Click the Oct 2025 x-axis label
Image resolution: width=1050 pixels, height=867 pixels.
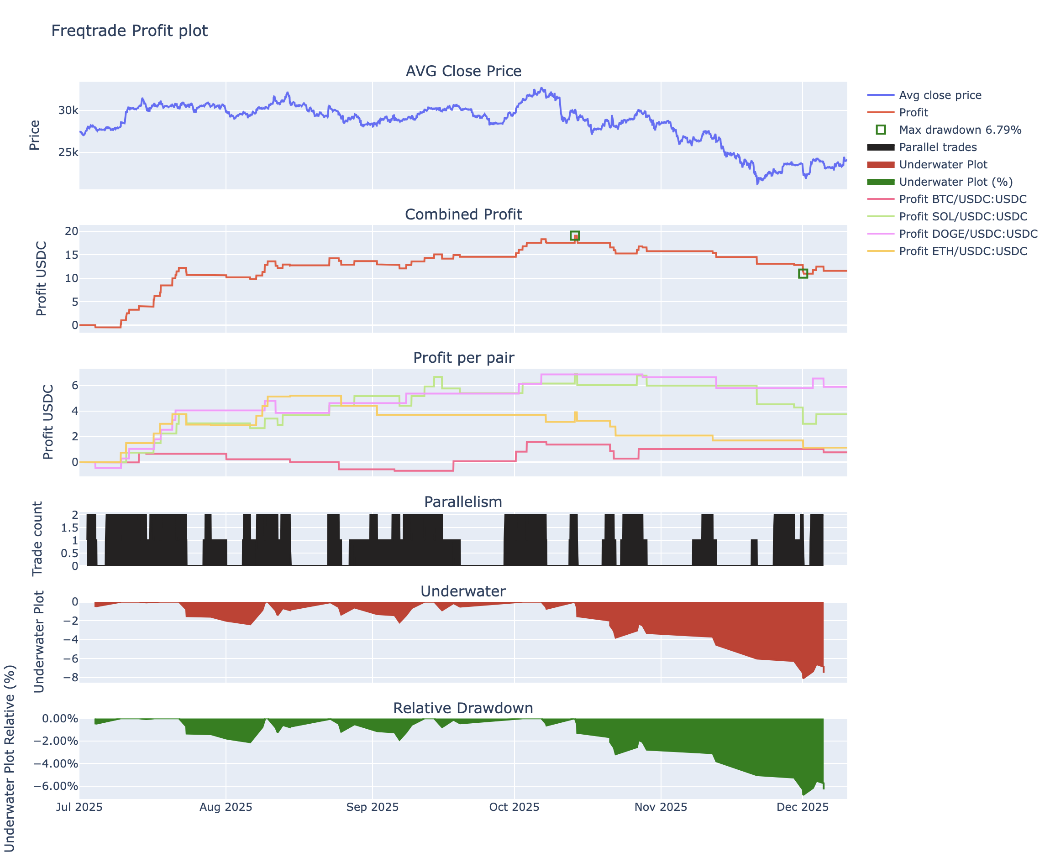click(514, 807)
